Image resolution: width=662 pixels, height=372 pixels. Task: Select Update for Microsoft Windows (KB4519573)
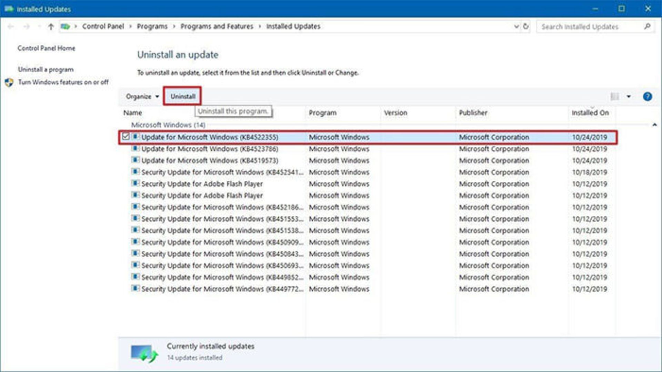click(368, 160)
